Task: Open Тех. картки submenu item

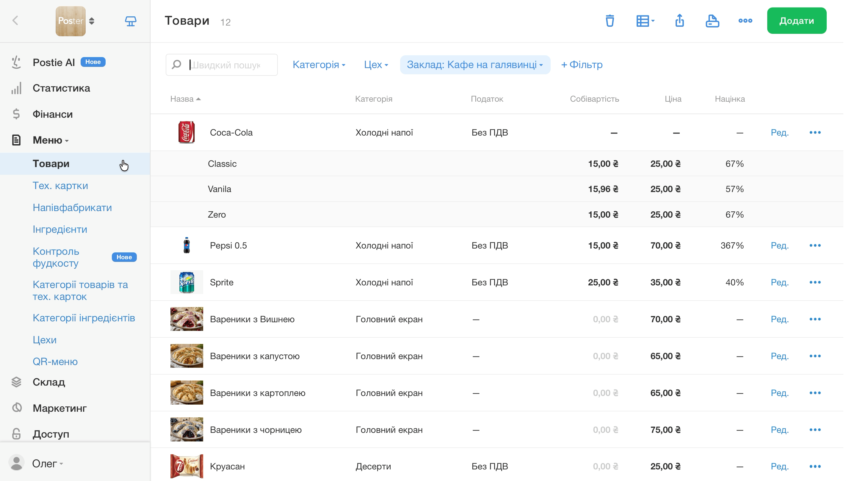Action: (60, 186)
